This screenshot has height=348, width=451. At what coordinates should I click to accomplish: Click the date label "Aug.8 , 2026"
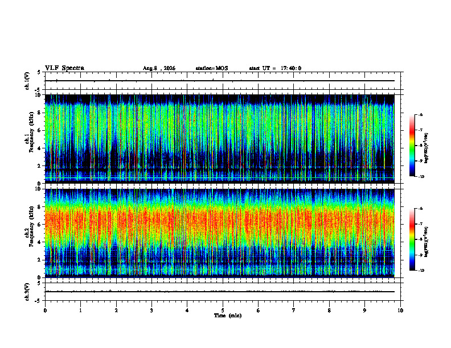[x=159, y=68]
